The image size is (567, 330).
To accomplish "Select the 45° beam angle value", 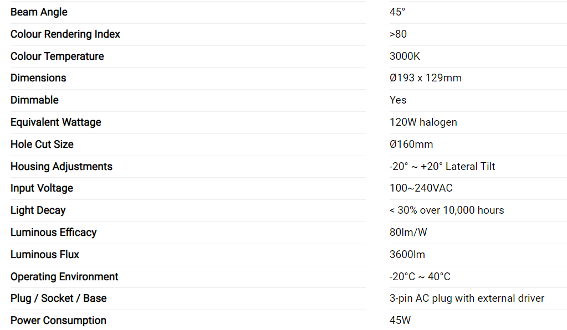I will 397,12.
